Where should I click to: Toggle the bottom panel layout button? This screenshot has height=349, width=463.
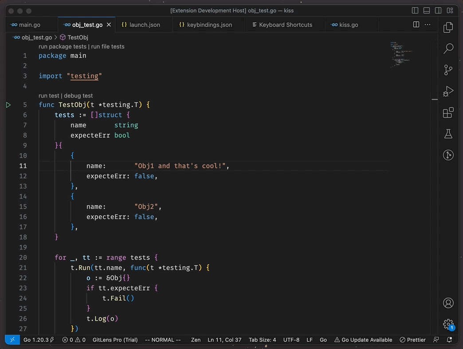pyautogui.click(x=427, y=11)
